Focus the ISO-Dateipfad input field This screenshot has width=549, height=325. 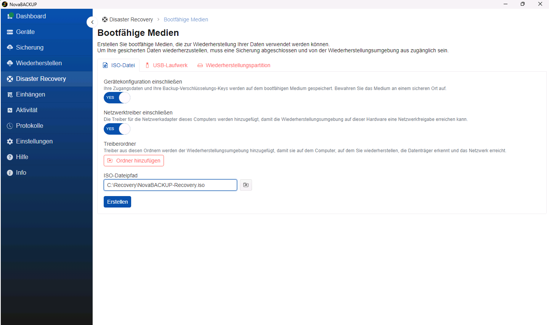pyautogui.click(x=170, y=185)
